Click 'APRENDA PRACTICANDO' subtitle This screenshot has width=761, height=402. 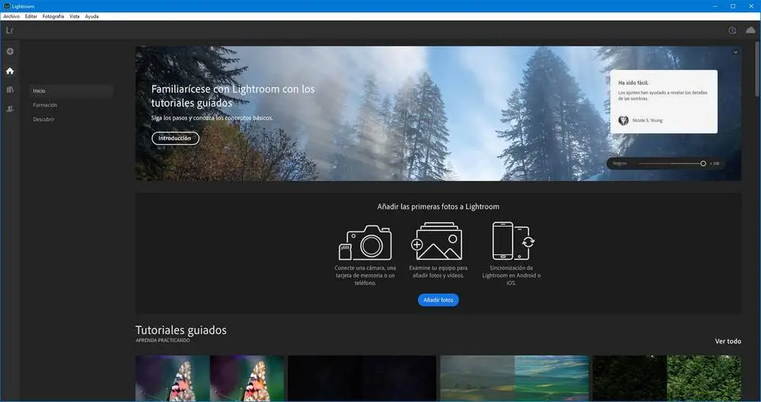pyautogui.click(x=163, y=341)
